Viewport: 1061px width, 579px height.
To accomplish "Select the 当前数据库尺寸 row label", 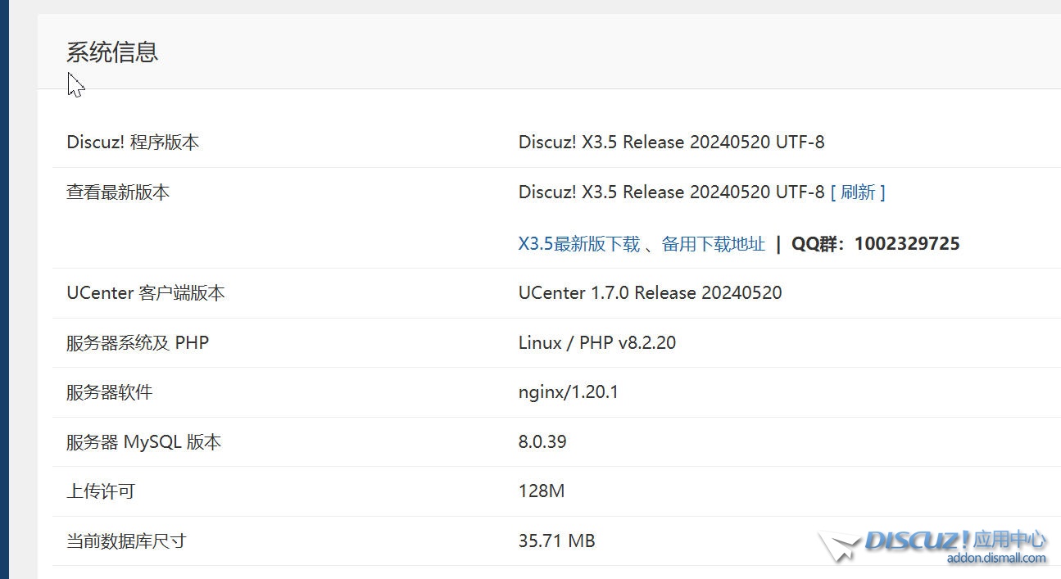I will [126, 541].
